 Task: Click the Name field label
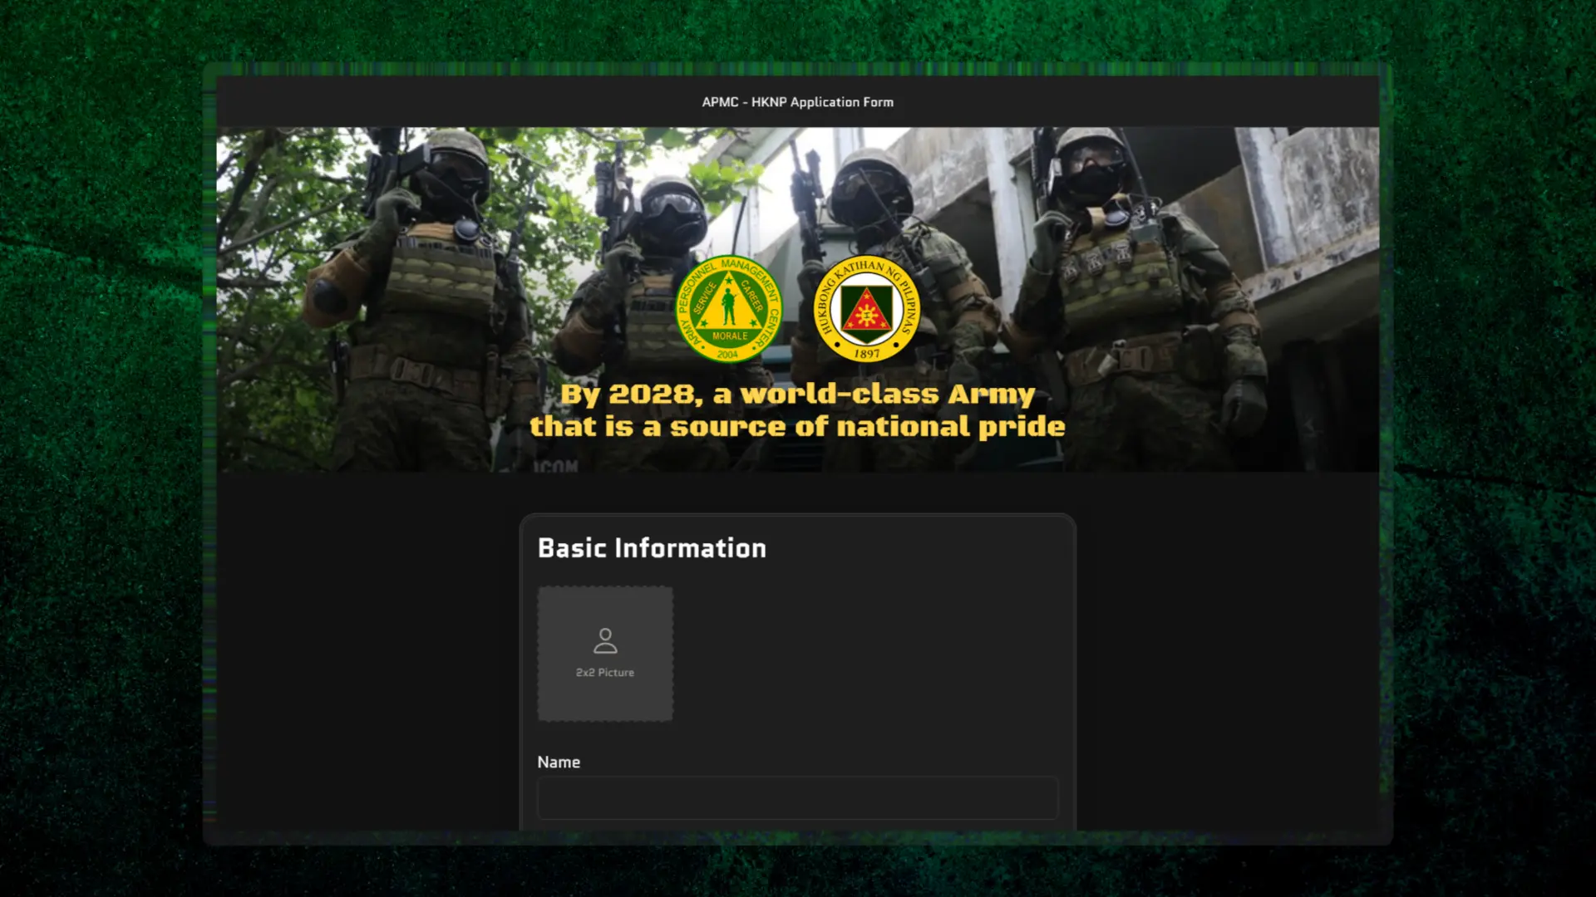(x=559, y=762)
